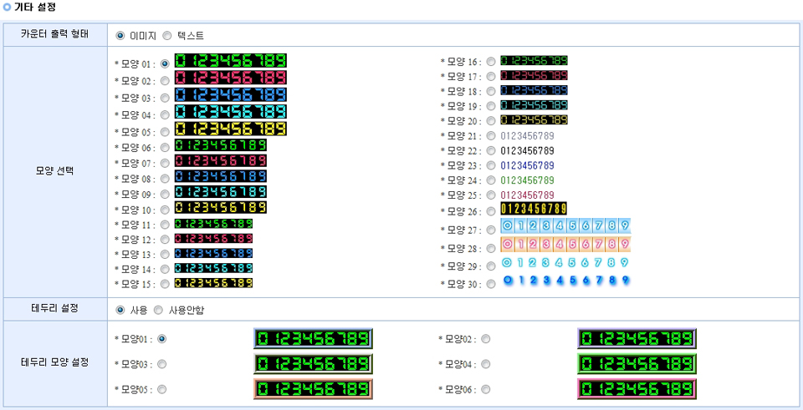
Task: Click the pink border preview of 모양06
Action: pos(637,389)
